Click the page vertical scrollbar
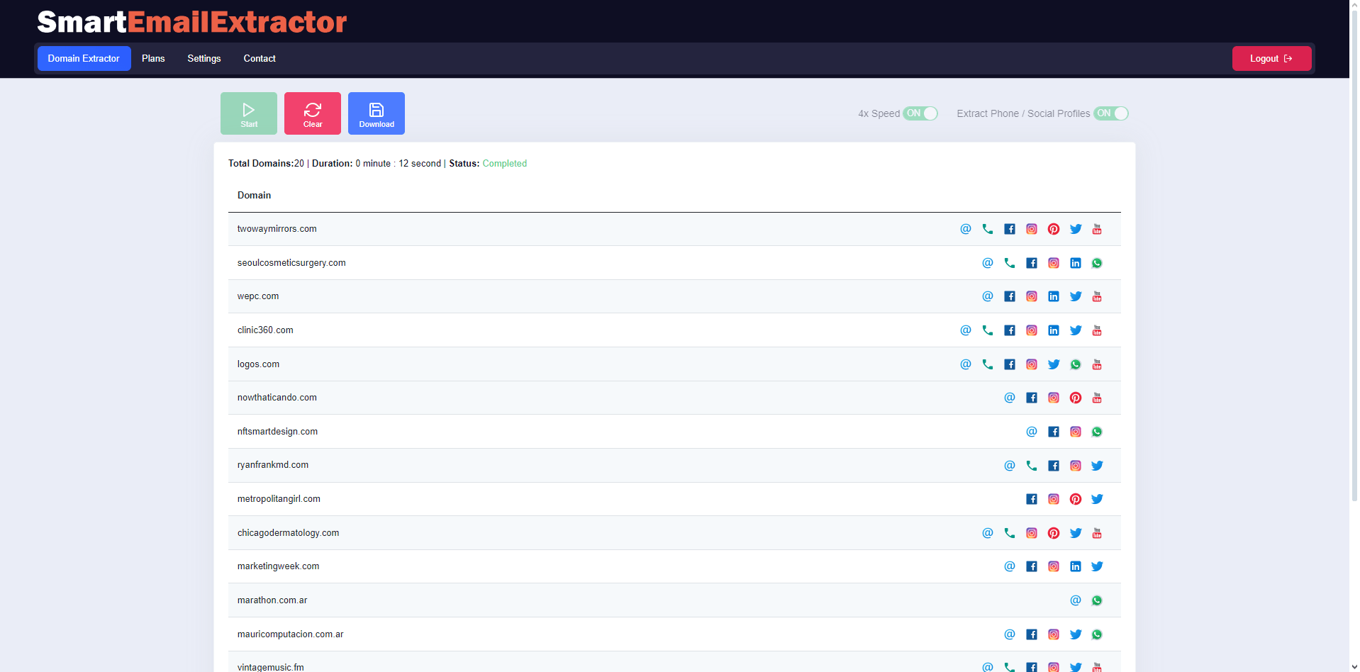The image size is (1360, 672). coord(1354,255)
